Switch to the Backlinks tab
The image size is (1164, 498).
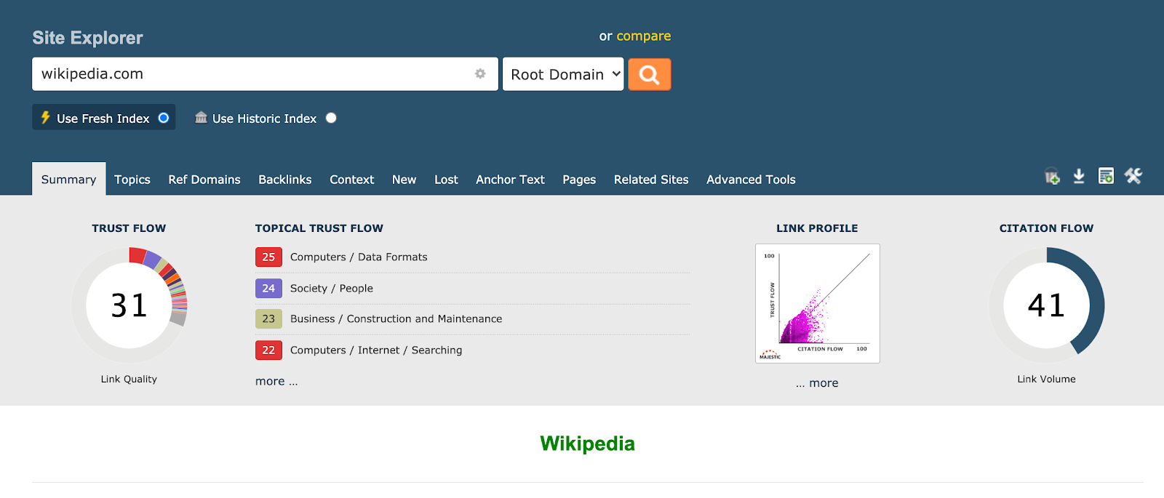[x=285, y=180]
